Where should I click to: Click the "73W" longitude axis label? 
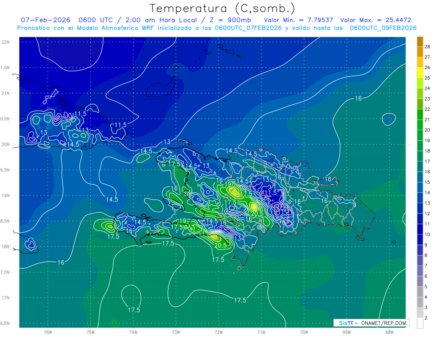coord(176,332)
